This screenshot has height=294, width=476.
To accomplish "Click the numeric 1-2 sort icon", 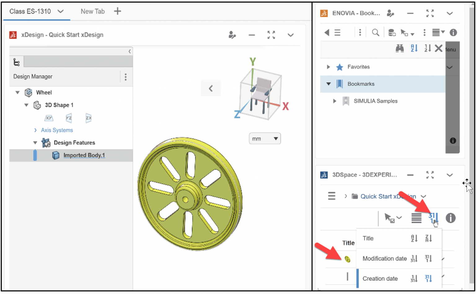I will [428, 48].
